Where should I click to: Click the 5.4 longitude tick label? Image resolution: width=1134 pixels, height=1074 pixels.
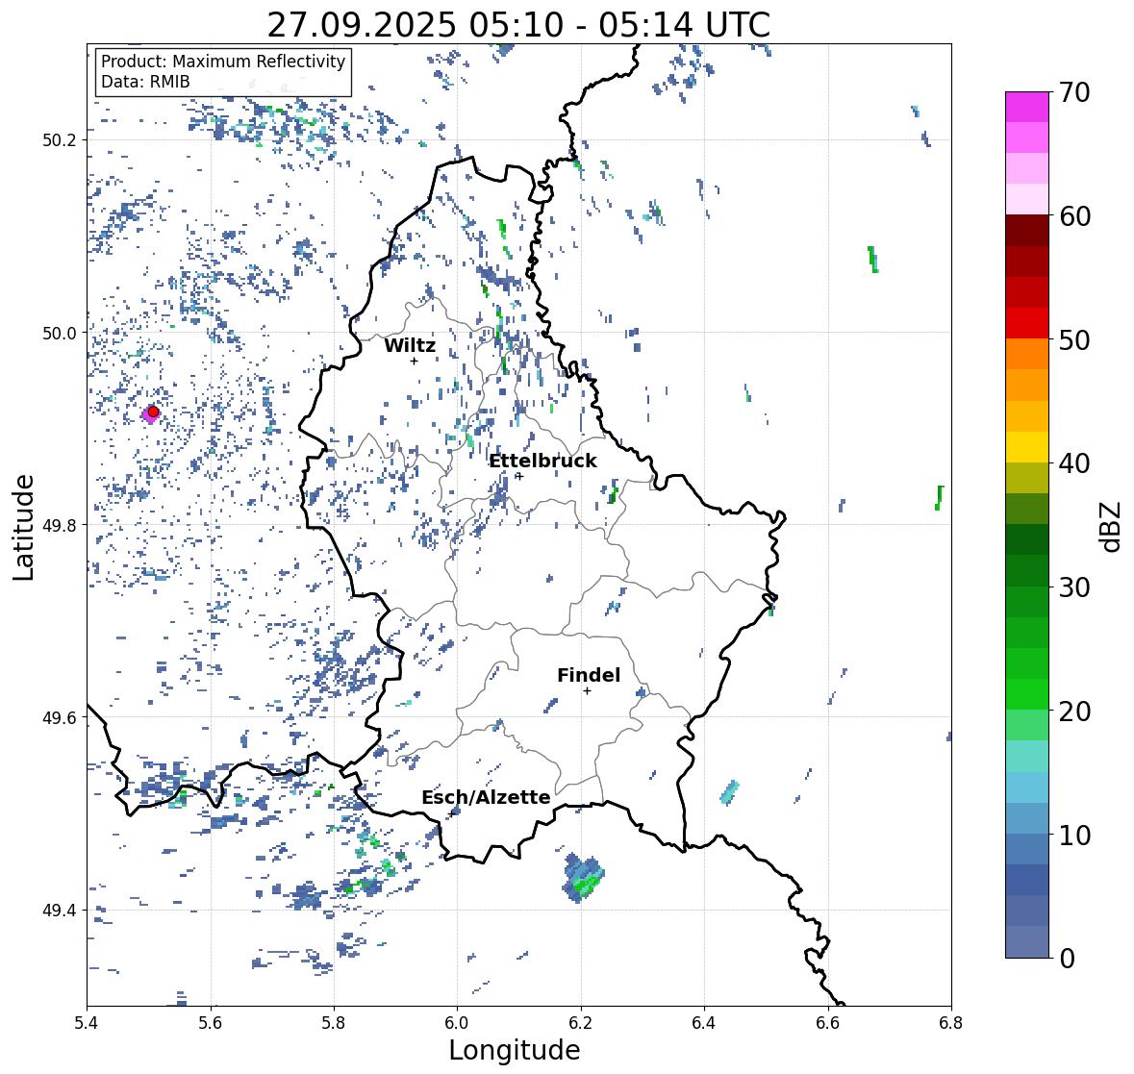click(87, 1023)
